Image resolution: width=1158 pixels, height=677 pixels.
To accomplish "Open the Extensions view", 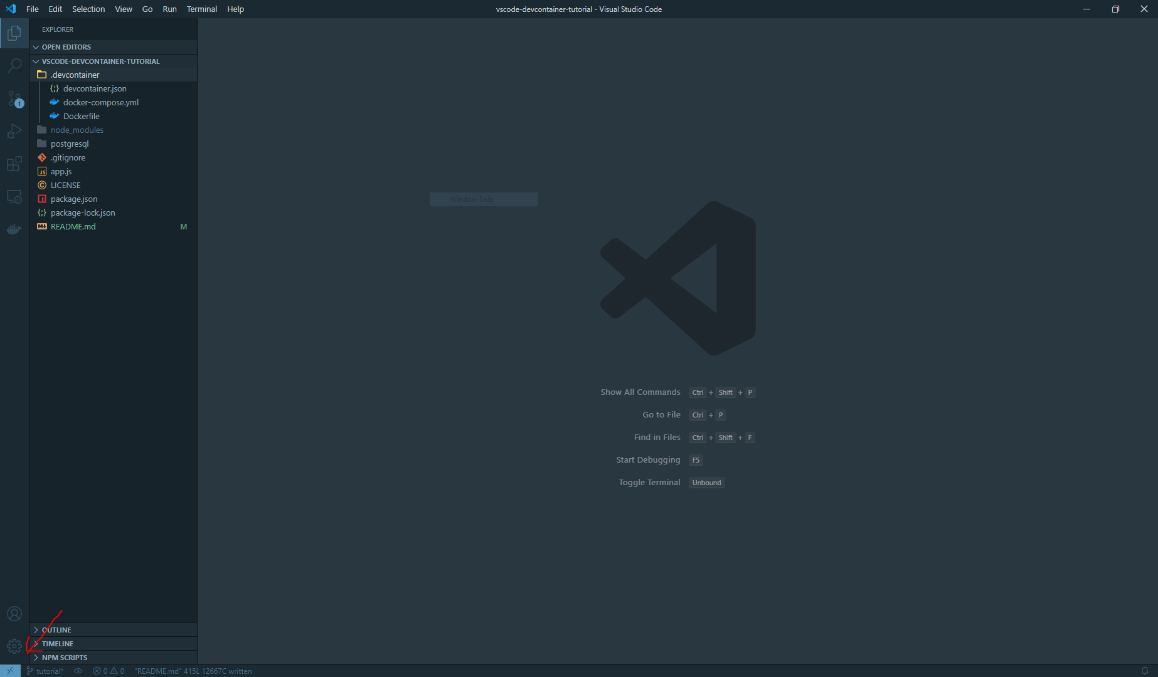I will tap(14, 164).
